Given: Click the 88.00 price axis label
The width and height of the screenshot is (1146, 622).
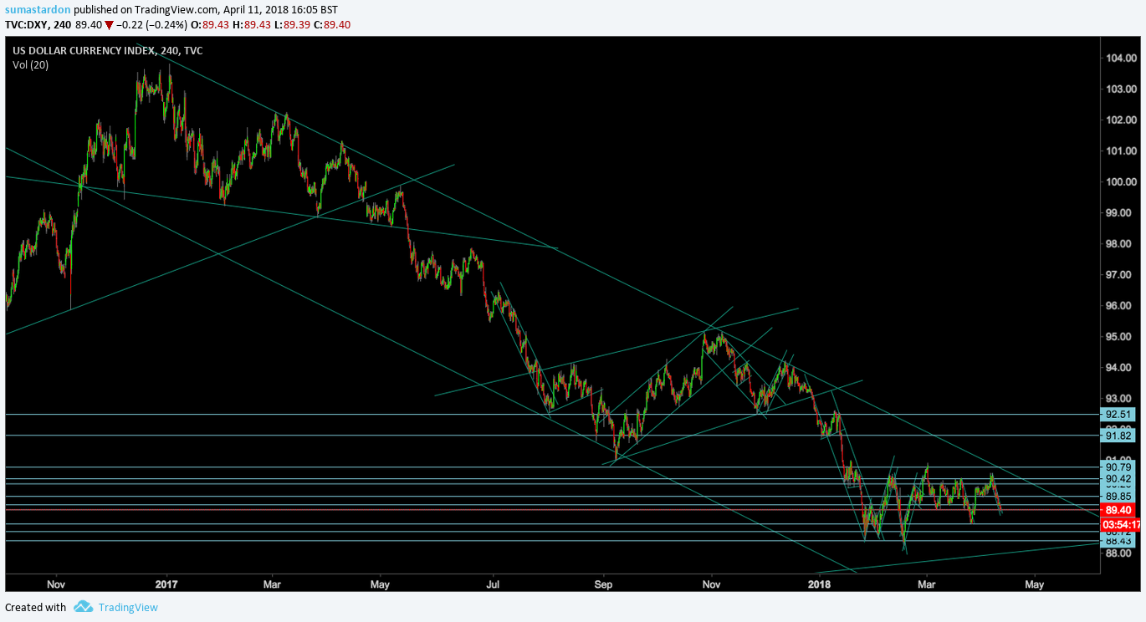Looking at the screenshot, I should (x=1120, y=553).
